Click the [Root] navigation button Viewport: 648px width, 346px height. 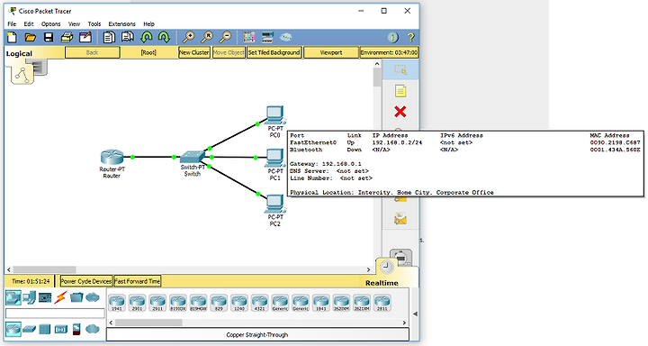148,52
